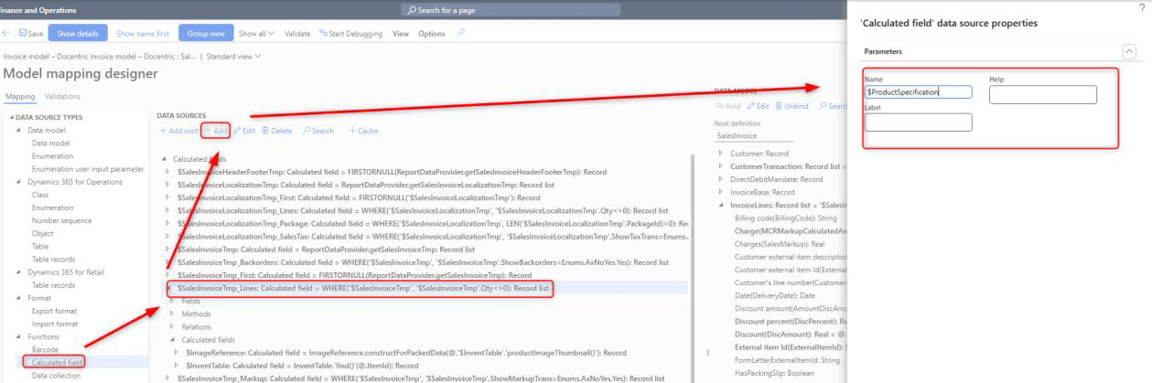
Task: Click the Save icon in toolbar
Action: pos(23,34)
